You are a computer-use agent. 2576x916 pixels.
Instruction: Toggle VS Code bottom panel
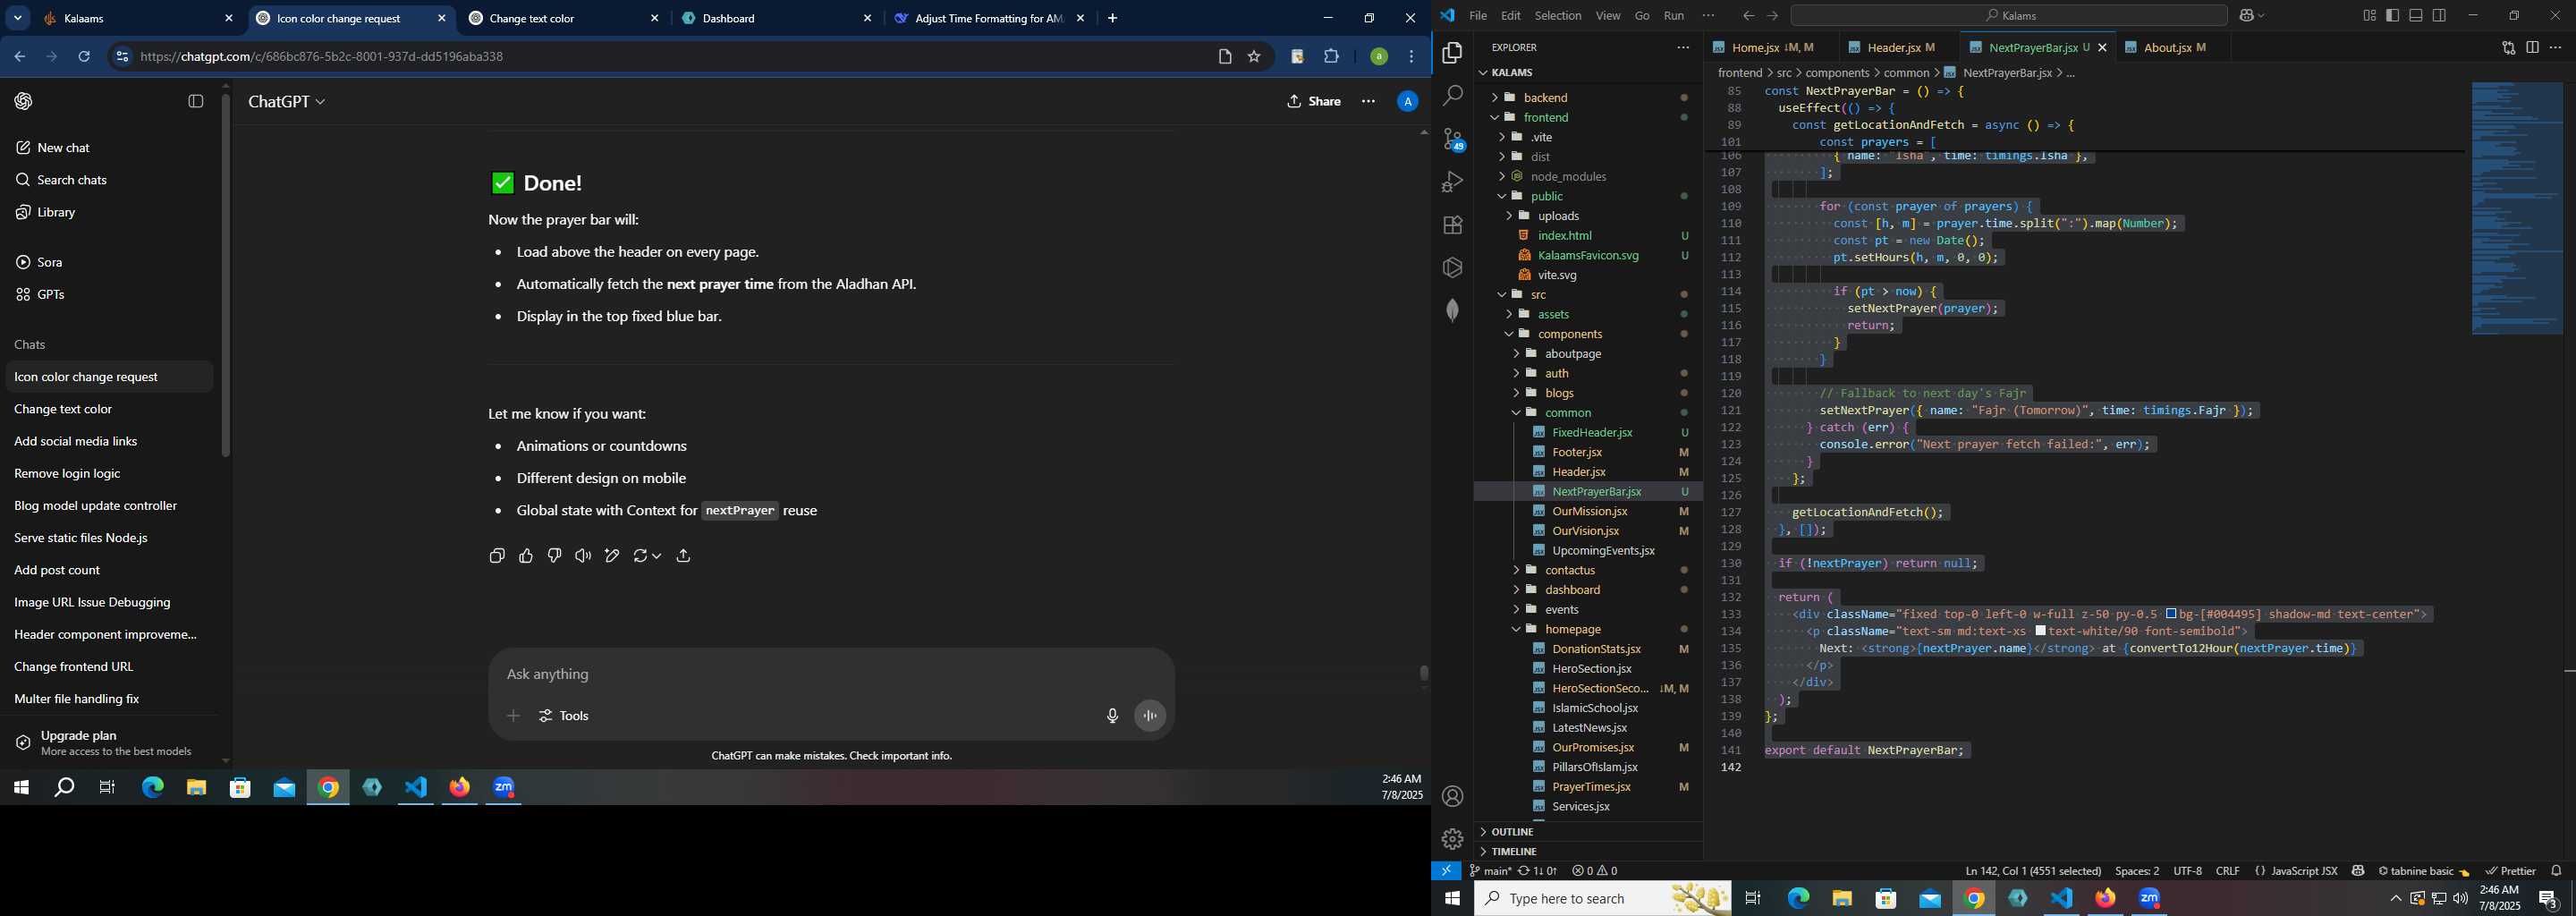coord(2416,16)
